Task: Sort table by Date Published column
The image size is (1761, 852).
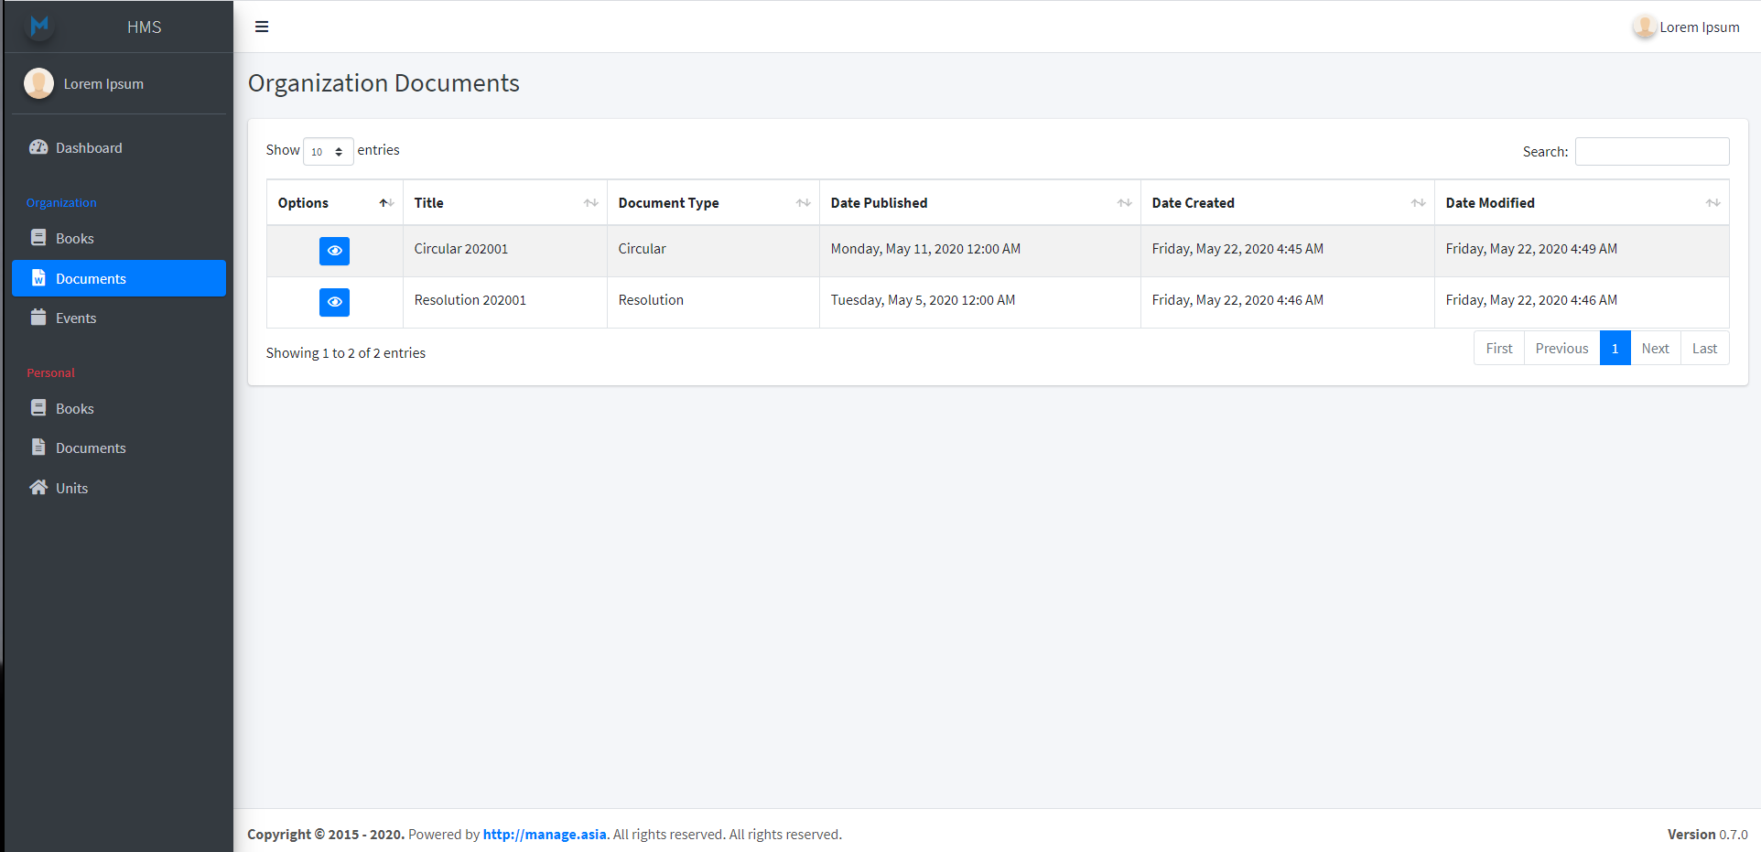Action: (x=979, y=203)
